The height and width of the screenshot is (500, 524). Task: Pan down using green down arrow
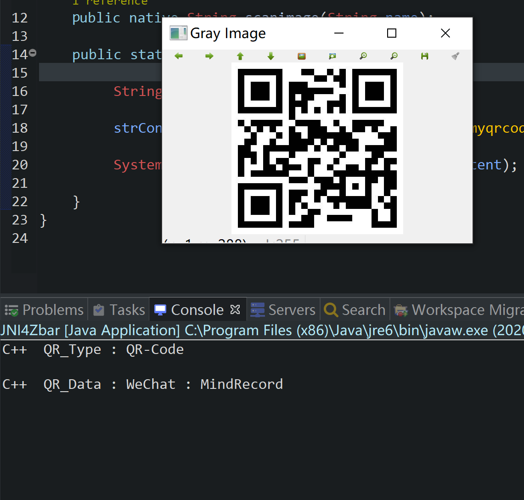pos(270,56)
